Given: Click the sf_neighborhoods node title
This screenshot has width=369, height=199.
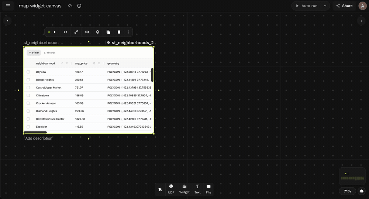Looking at the screenshot, I should pyautogui.click(x=41, y=42).
